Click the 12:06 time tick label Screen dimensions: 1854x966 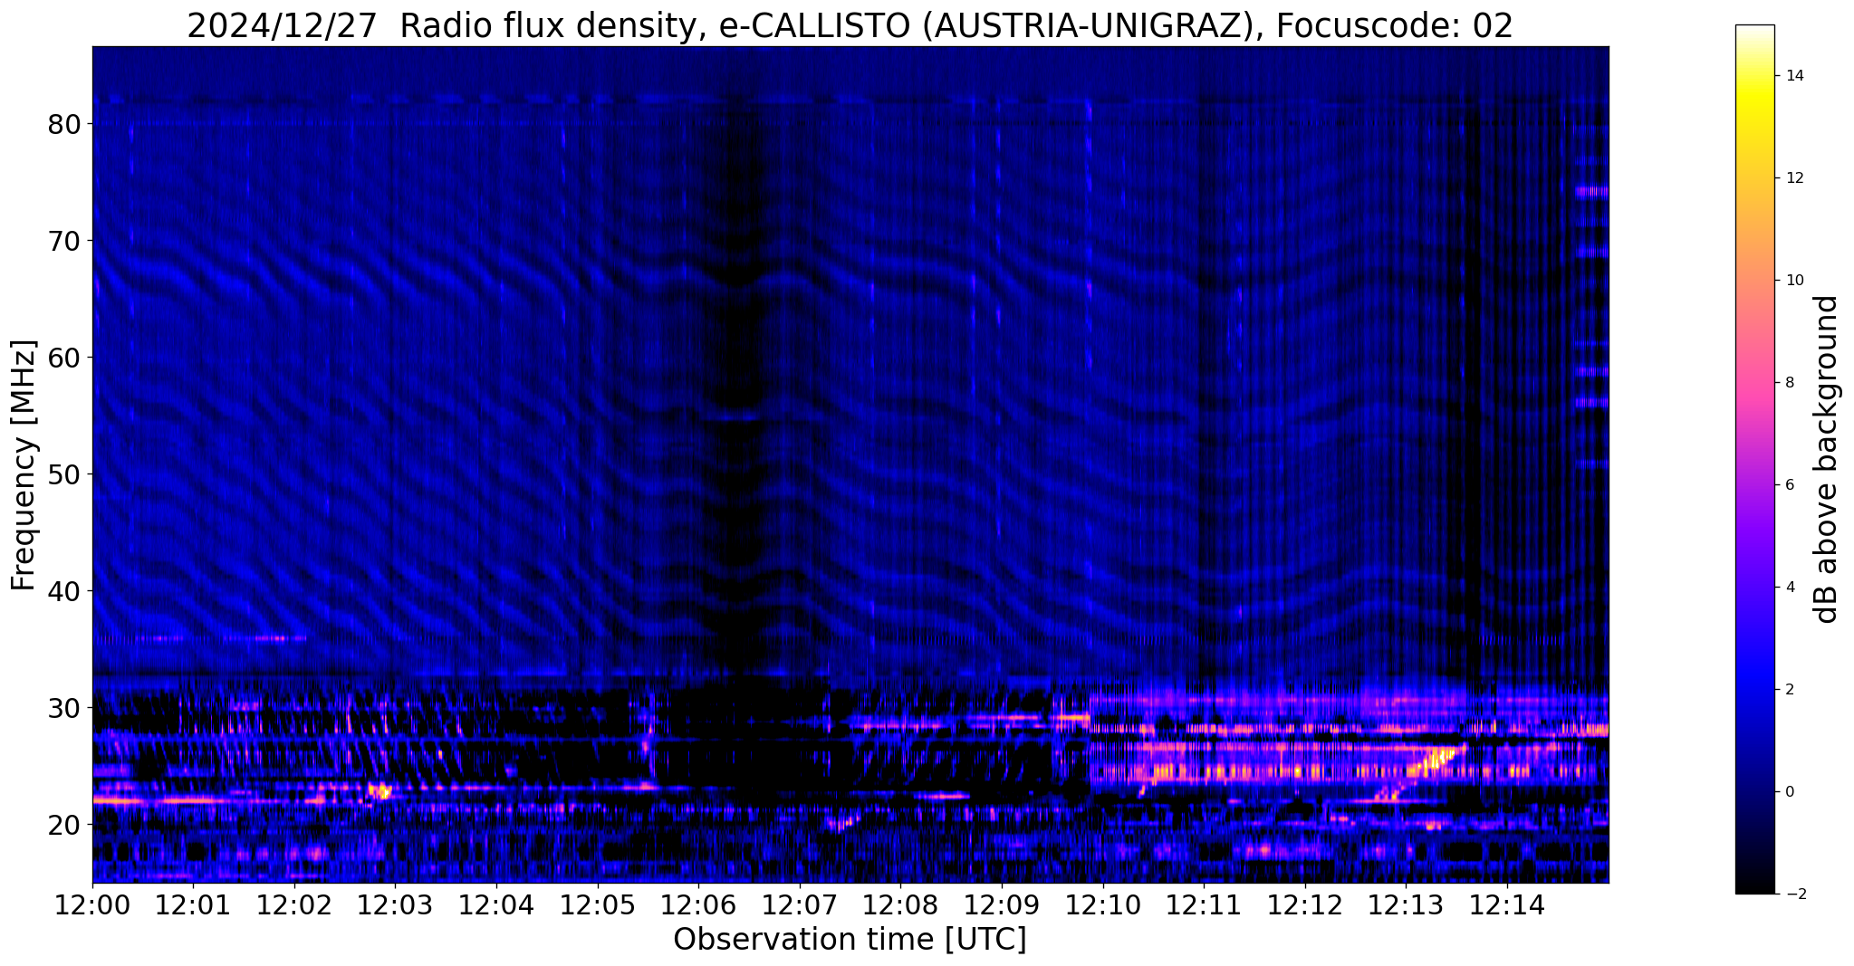[x=698, y=904]
